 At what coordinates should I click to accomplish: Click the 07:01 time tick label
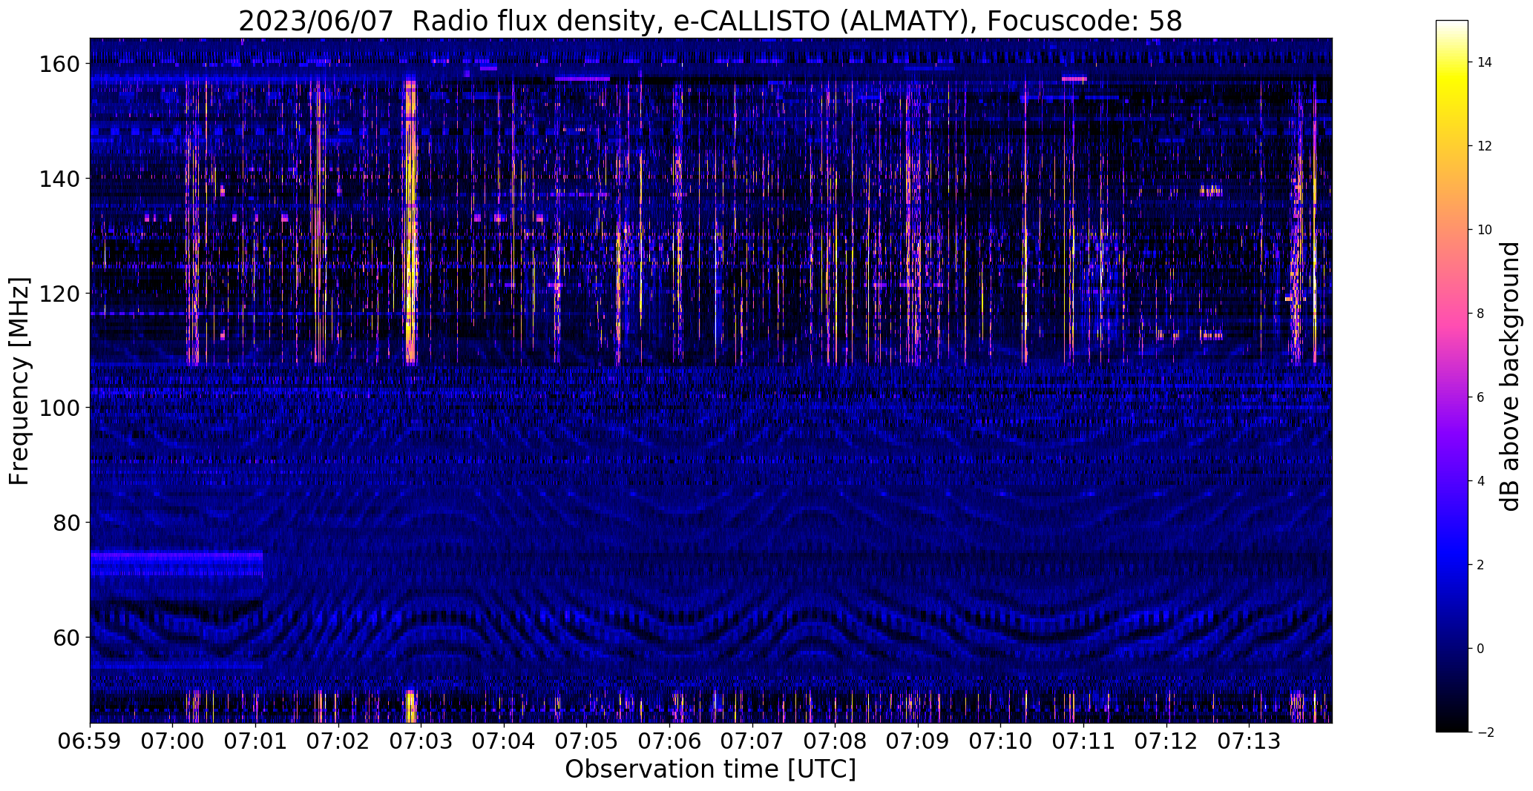point(255,741)
